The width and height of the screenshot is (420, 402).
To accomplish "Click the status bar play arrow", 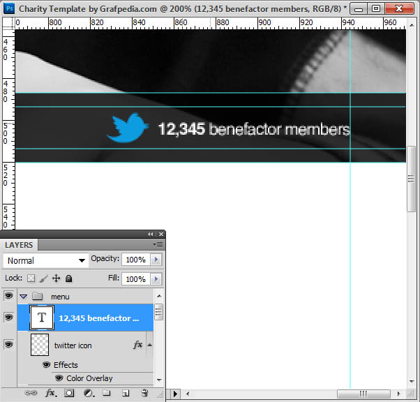I will pyautogui.click(x=175, y=394).
